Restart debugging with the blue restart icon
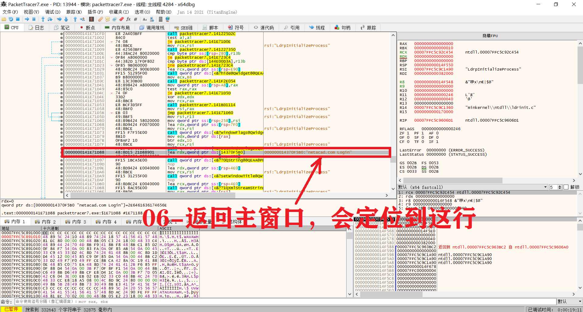The width and height of the screenshot is (583, 312). tap(11, 19)
